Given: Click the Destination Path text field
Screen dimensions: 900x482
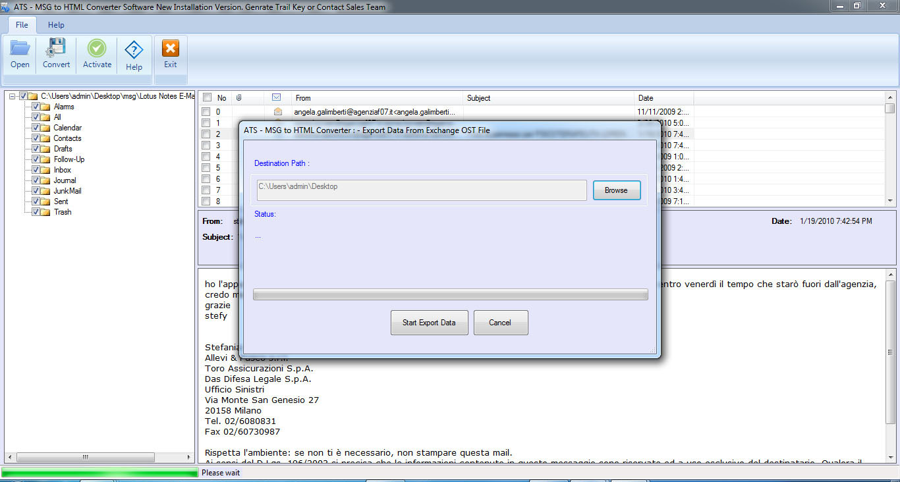Looking at the screenshot, I should tap(422, 190).
